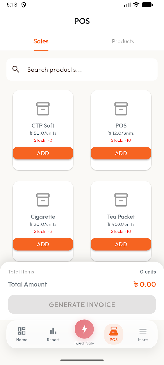Switch to the Products tab
164x365 pixels.
pyautogui.click(x=123, y=41)
